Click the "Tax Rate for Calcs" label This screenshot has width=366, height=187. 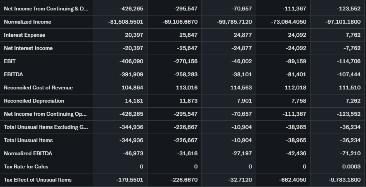point(26,166)
